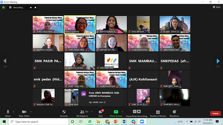
Task: Select (AJK) Kohilavaani participant tile
Action: click(143, 79)
